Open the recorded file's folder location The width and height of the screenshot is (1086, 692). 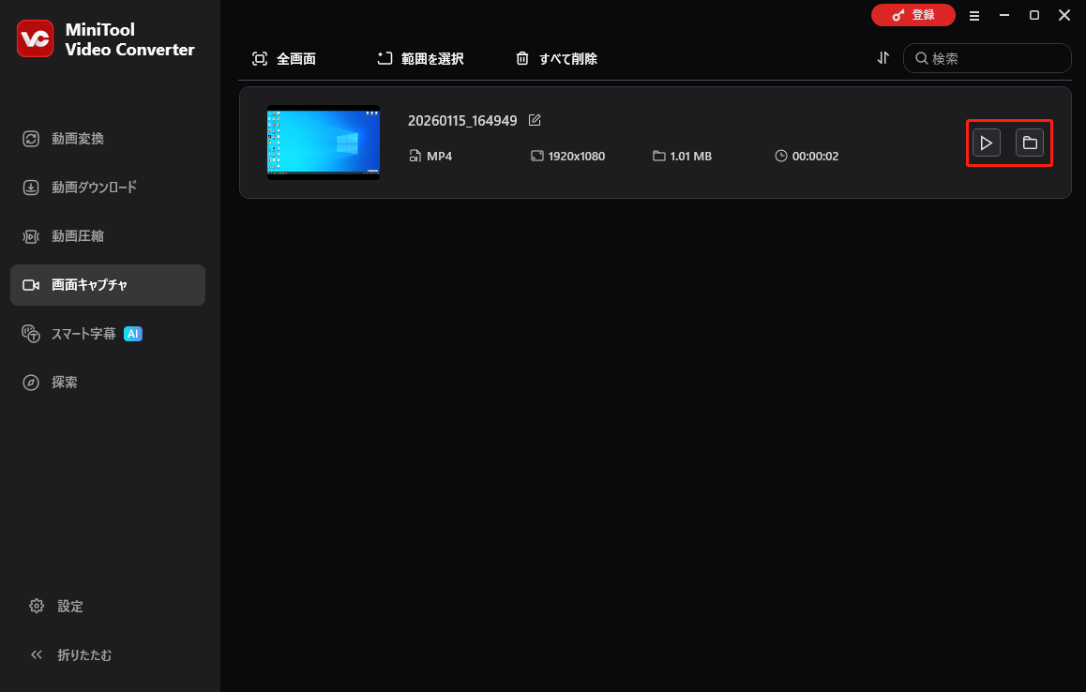tap(1030, 143)
